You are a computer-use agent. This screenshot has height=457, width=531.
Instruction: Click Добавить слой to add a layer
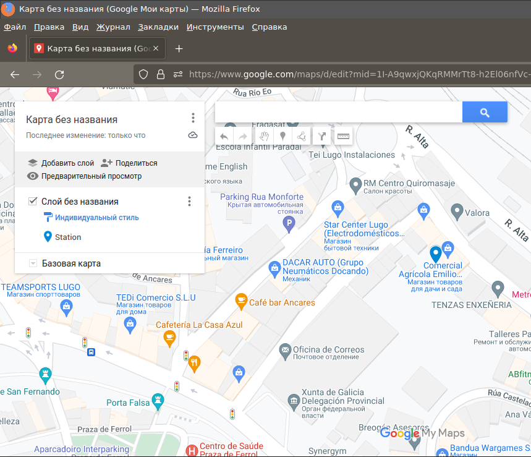pos(61,163)
